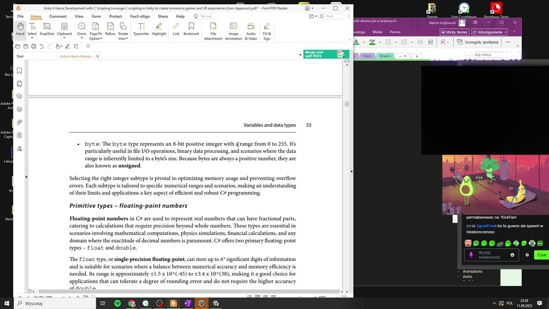
Task: Select the Hand tool in Foxit
Action: point(20,30)
